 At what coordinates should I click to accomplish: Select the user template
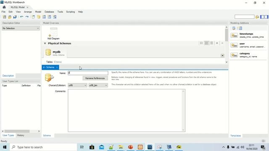pos(248,45)
